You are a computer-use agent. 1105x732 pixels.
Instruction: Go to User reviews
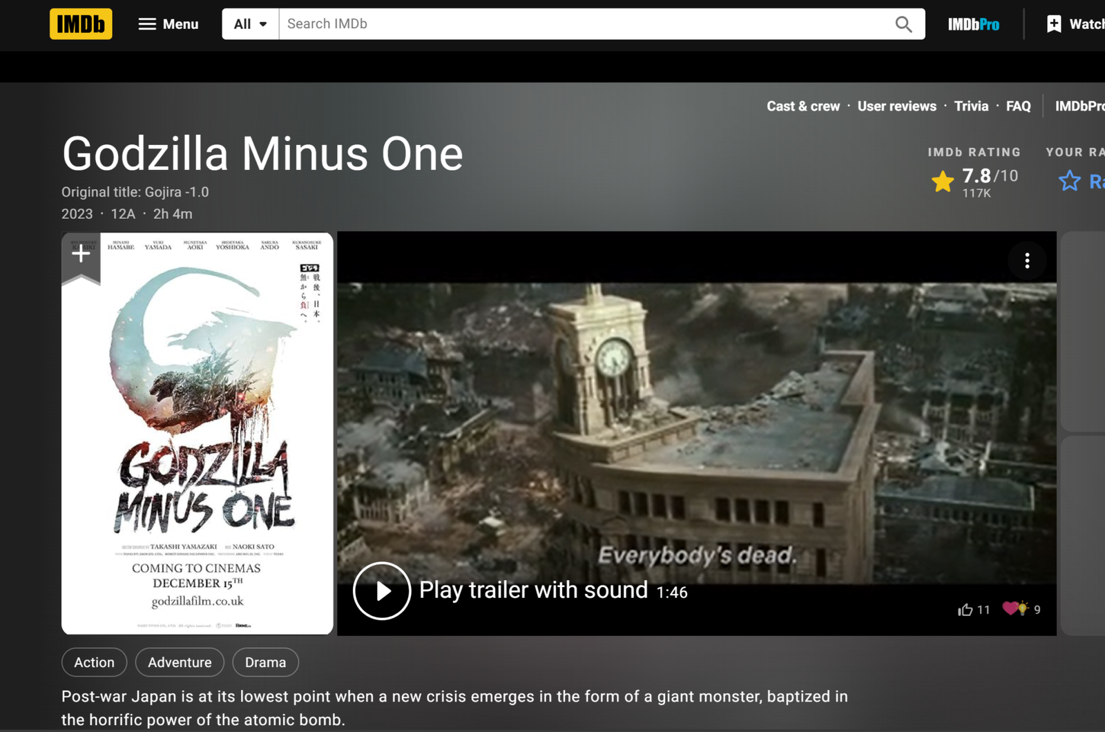click(896, 106)
